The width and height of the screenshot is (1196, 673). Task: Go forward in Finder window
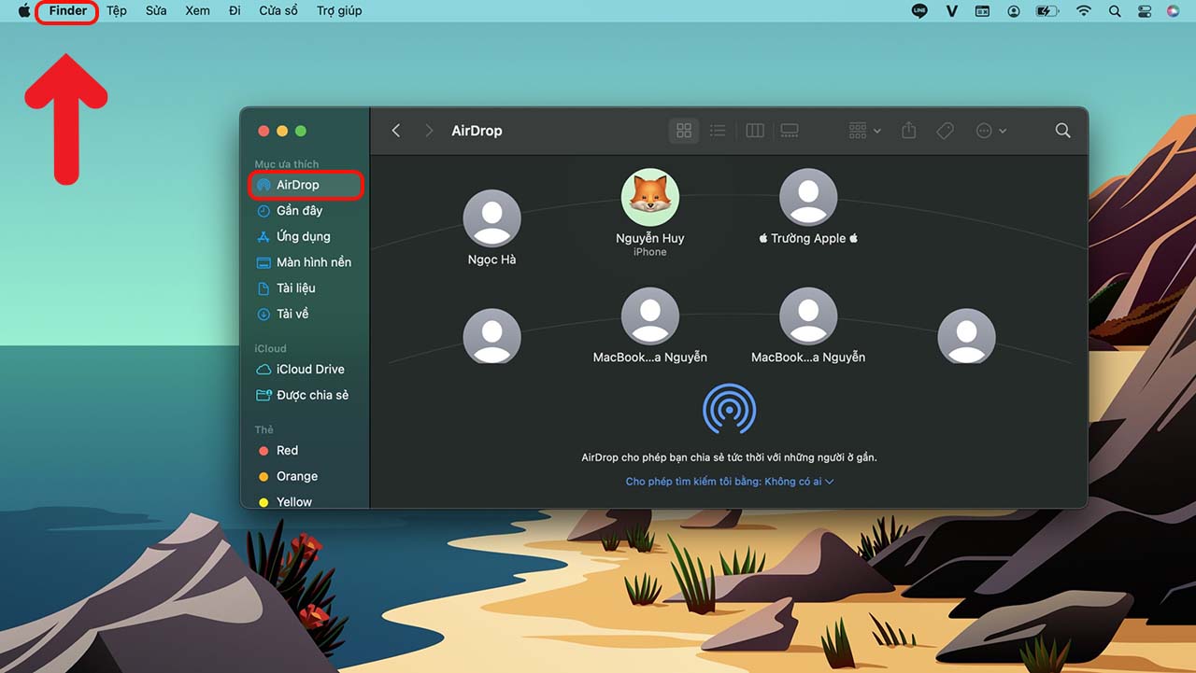tap(429, 131)
